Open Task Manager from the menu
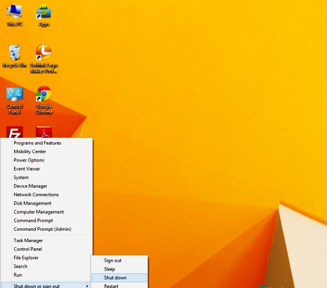The image size is (327, 288). coord(46,240)
